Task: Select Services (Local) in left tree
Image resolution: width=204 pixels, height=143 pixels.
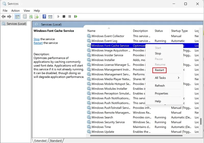Action: click(14, 24)
